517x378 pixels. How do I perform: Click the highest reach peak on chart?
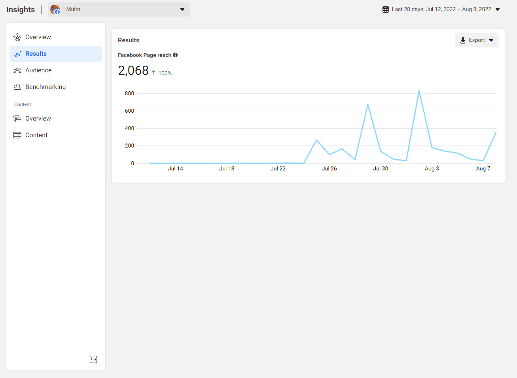[x=419, y=91]
